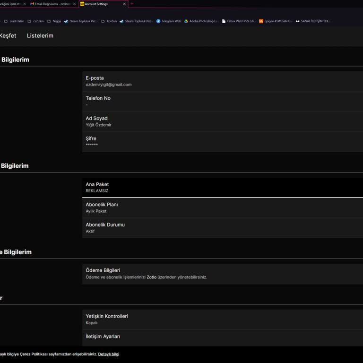Screen dimensions: 363x363
Task: Select the Ana Paket REKLAMSIZ row
Action: tap(223, 188)
